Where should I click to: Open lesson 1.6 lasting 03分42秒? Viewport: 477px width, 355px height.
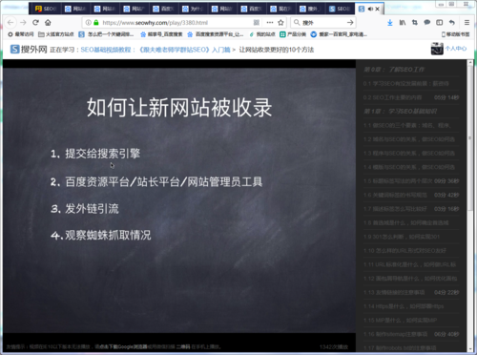(411, 195)
